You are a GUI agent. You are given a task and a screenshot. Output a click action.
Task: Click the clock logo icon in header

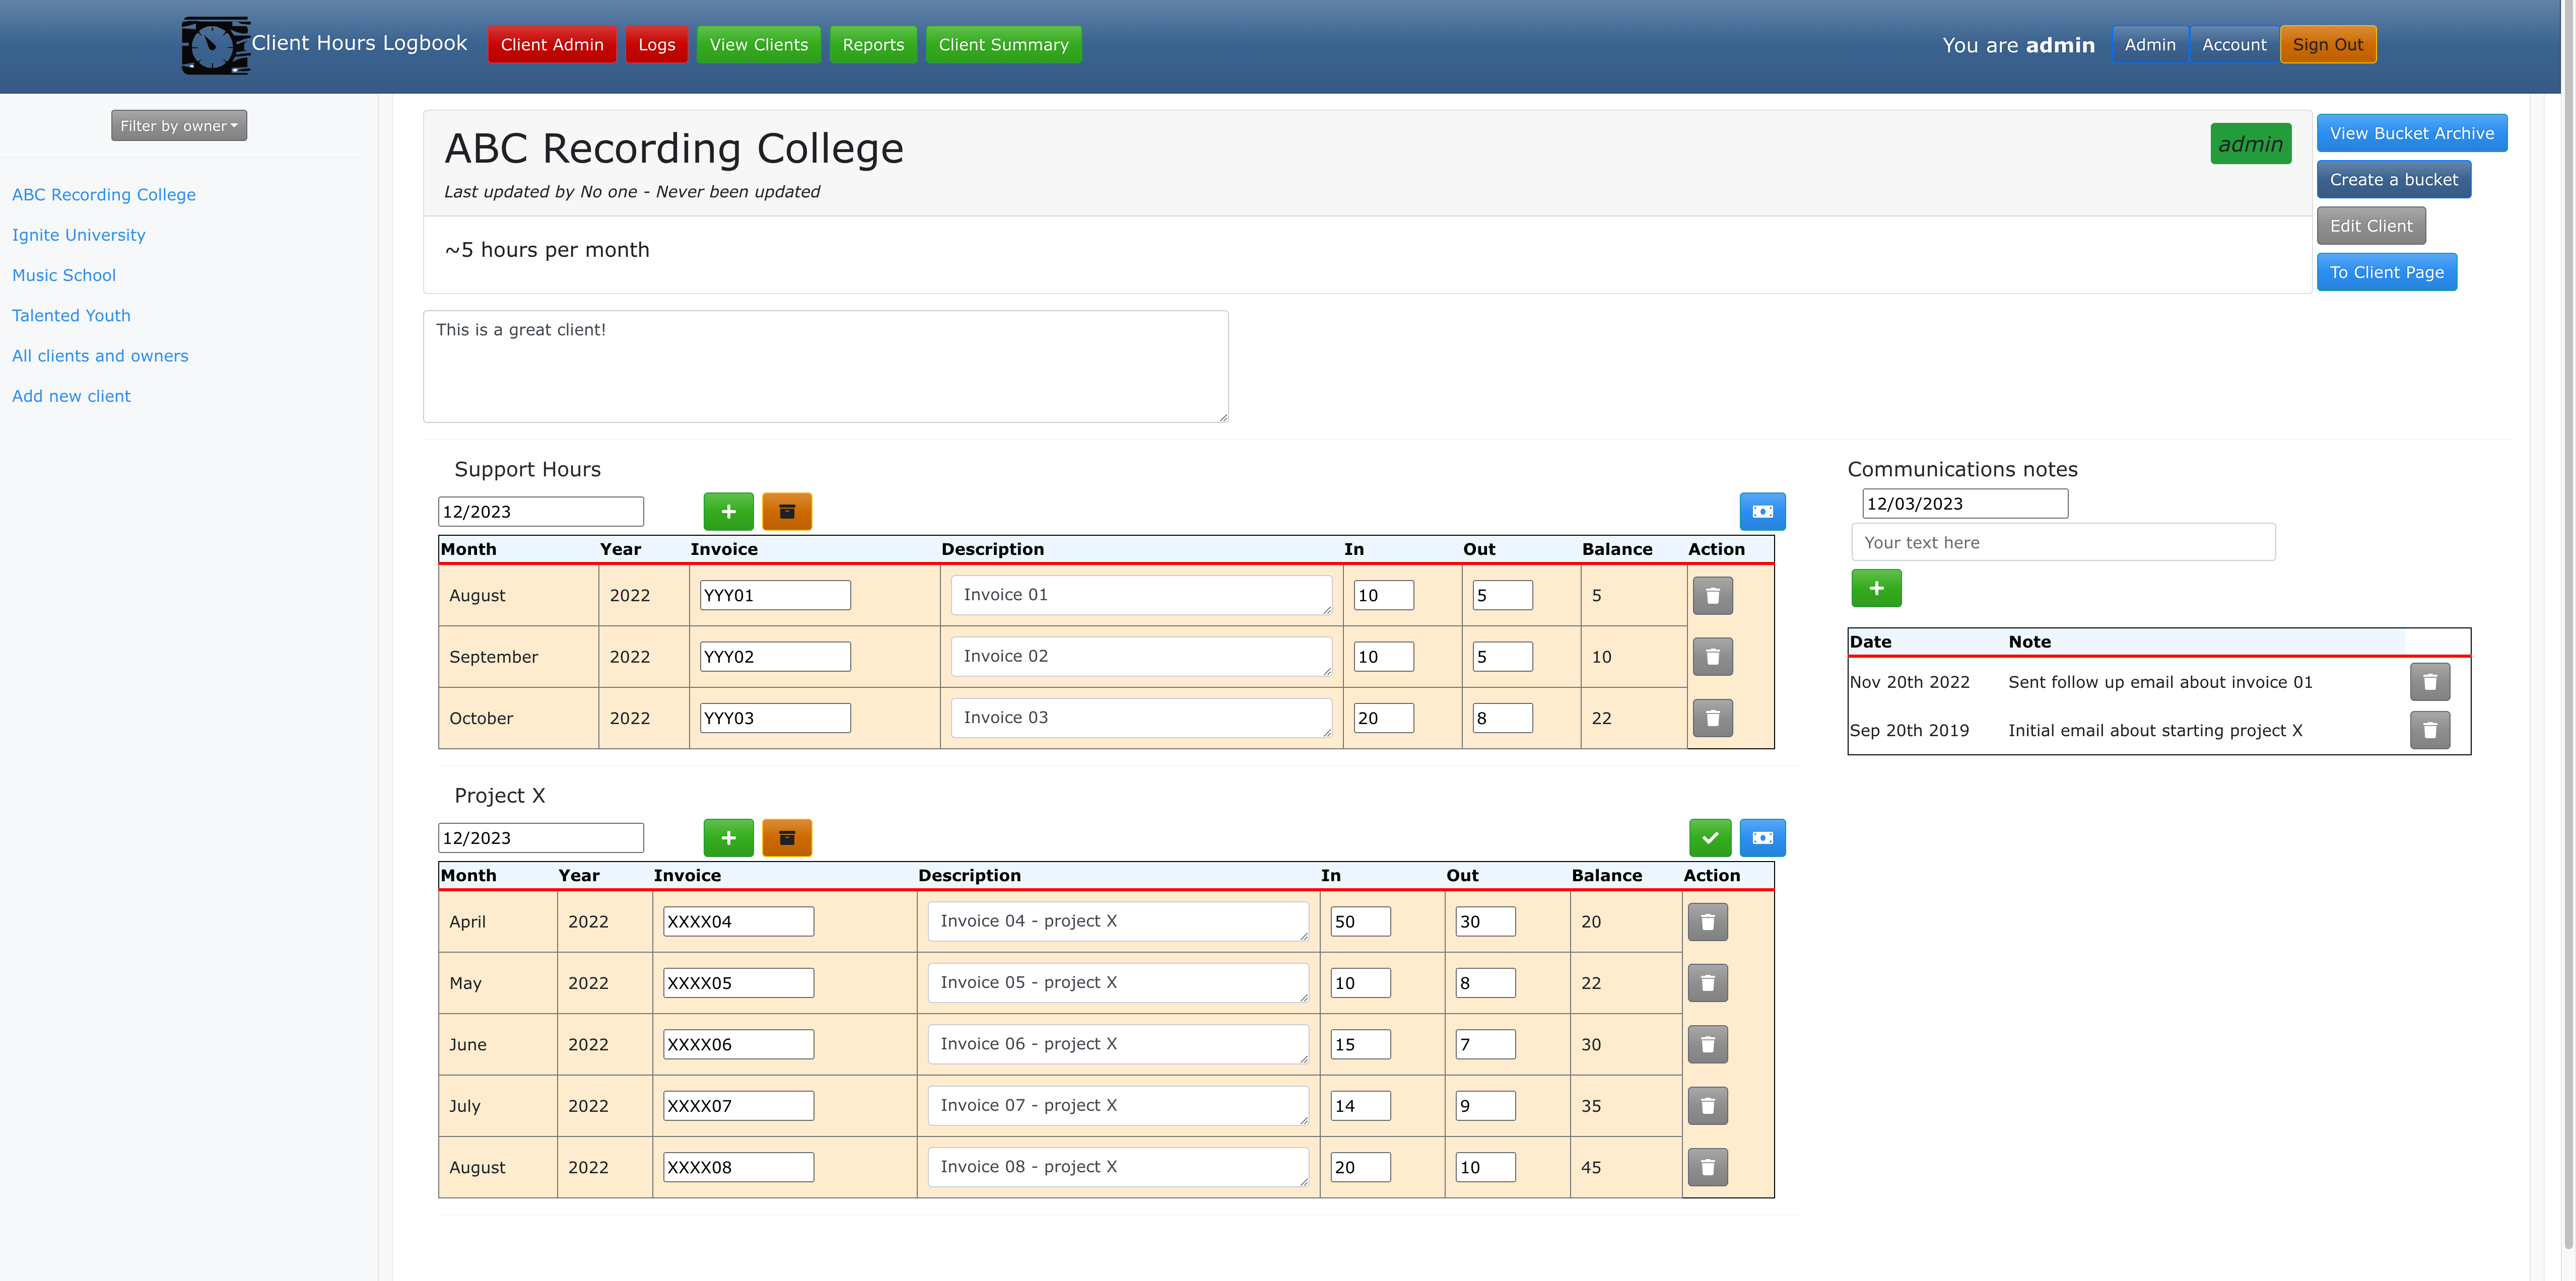pos(215,45)
